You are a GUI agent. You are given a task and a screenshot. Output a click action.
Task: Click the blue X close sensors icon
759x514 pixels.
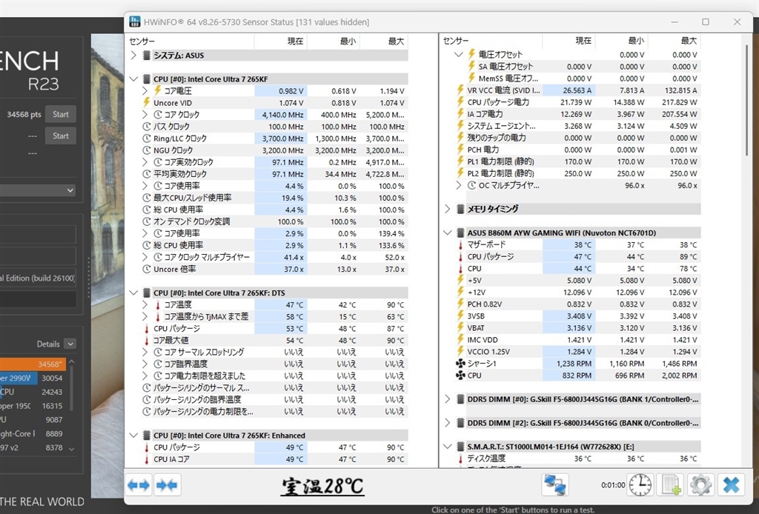tap(732, 484)
